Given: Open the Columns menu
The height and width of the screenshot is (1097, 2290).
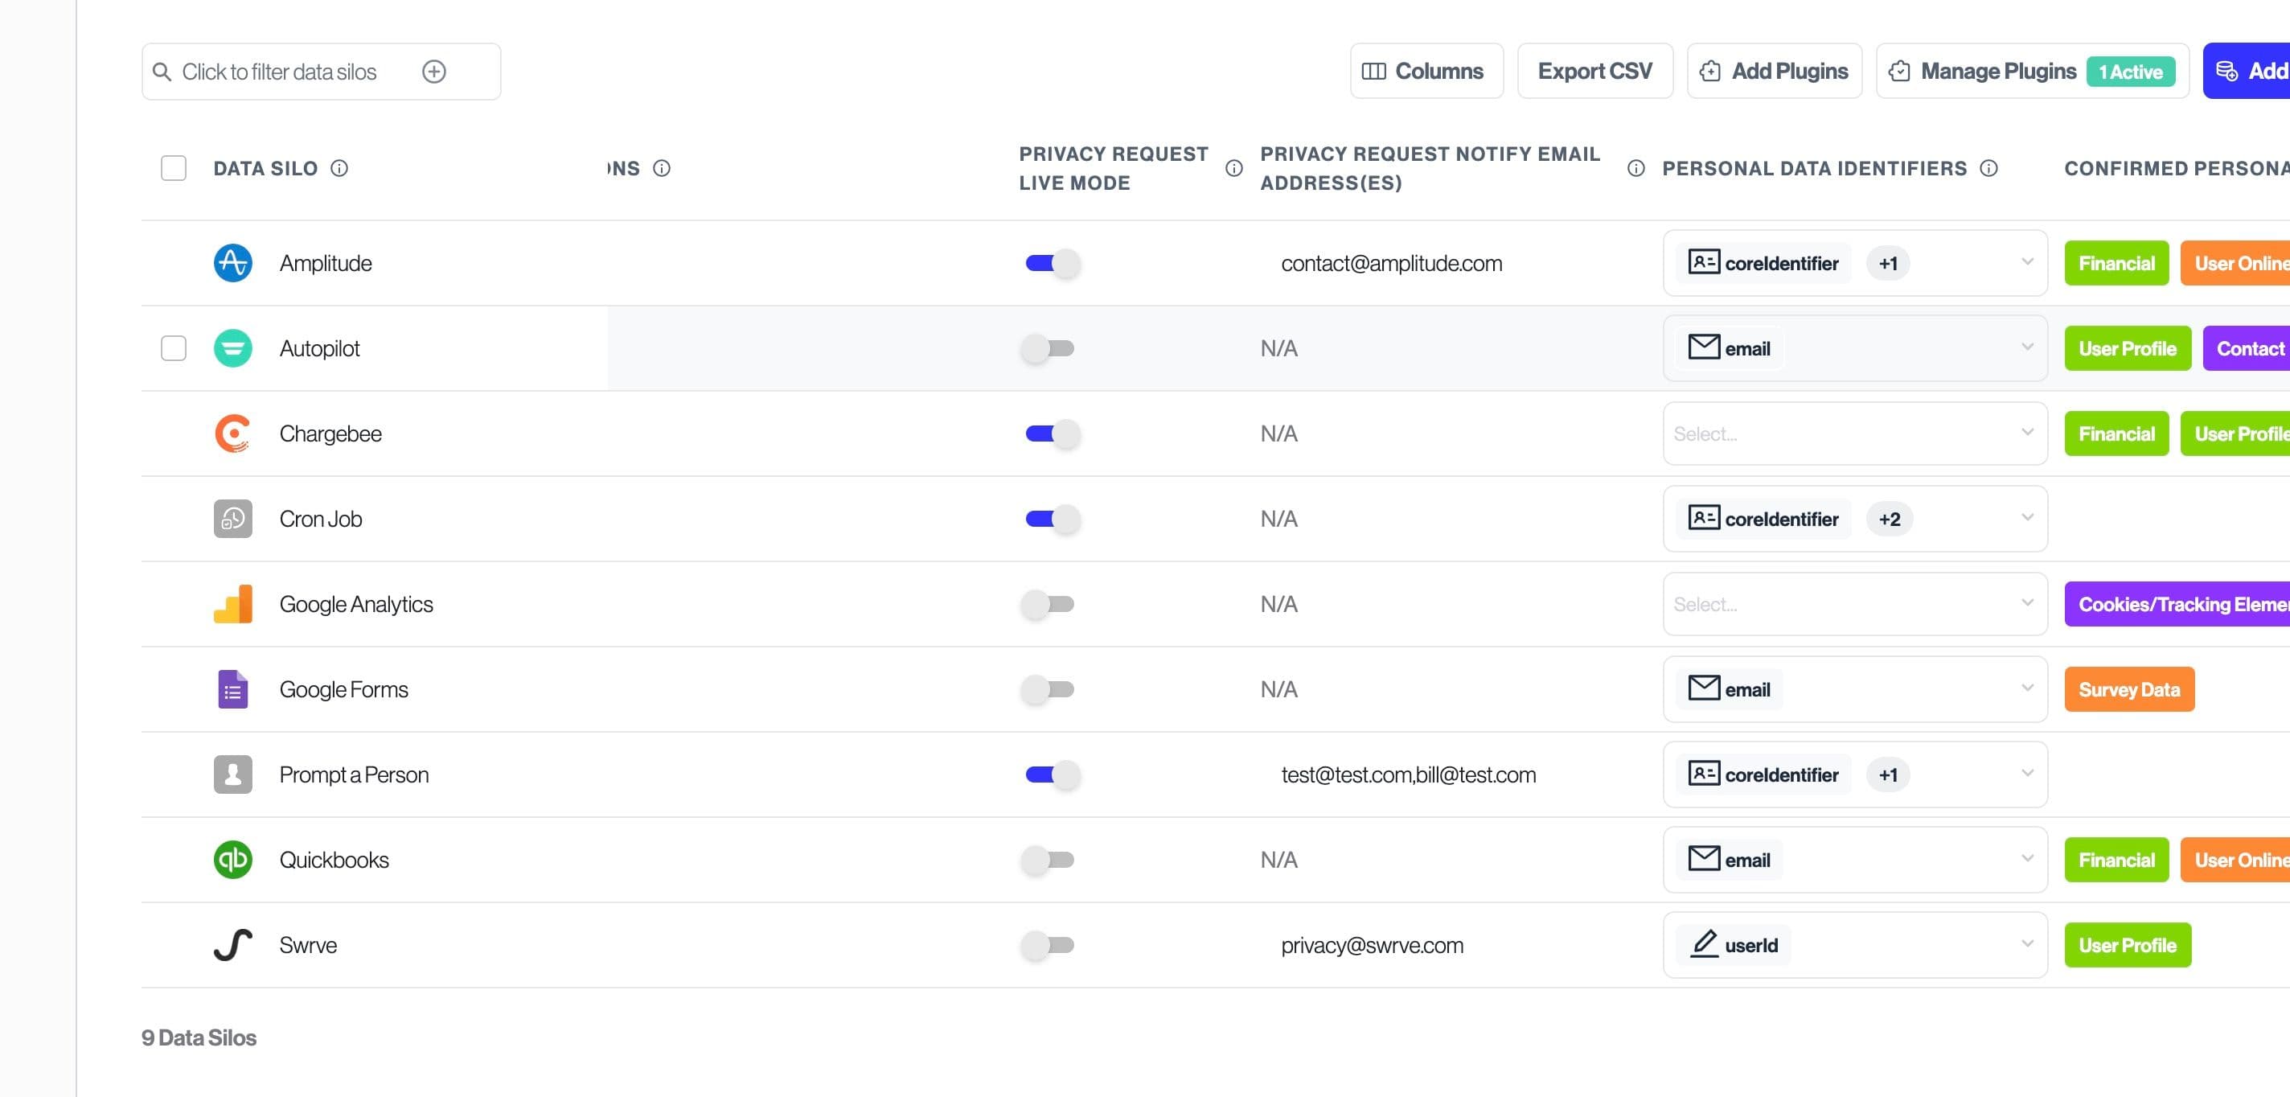Looking at the screenshot, I should (x=1426, y=71).
